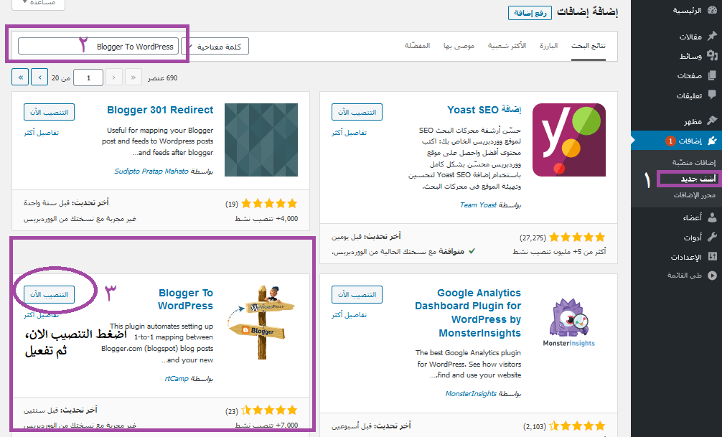
Task: Click the pin icon beside مقالات
Action: pos(712,36)
